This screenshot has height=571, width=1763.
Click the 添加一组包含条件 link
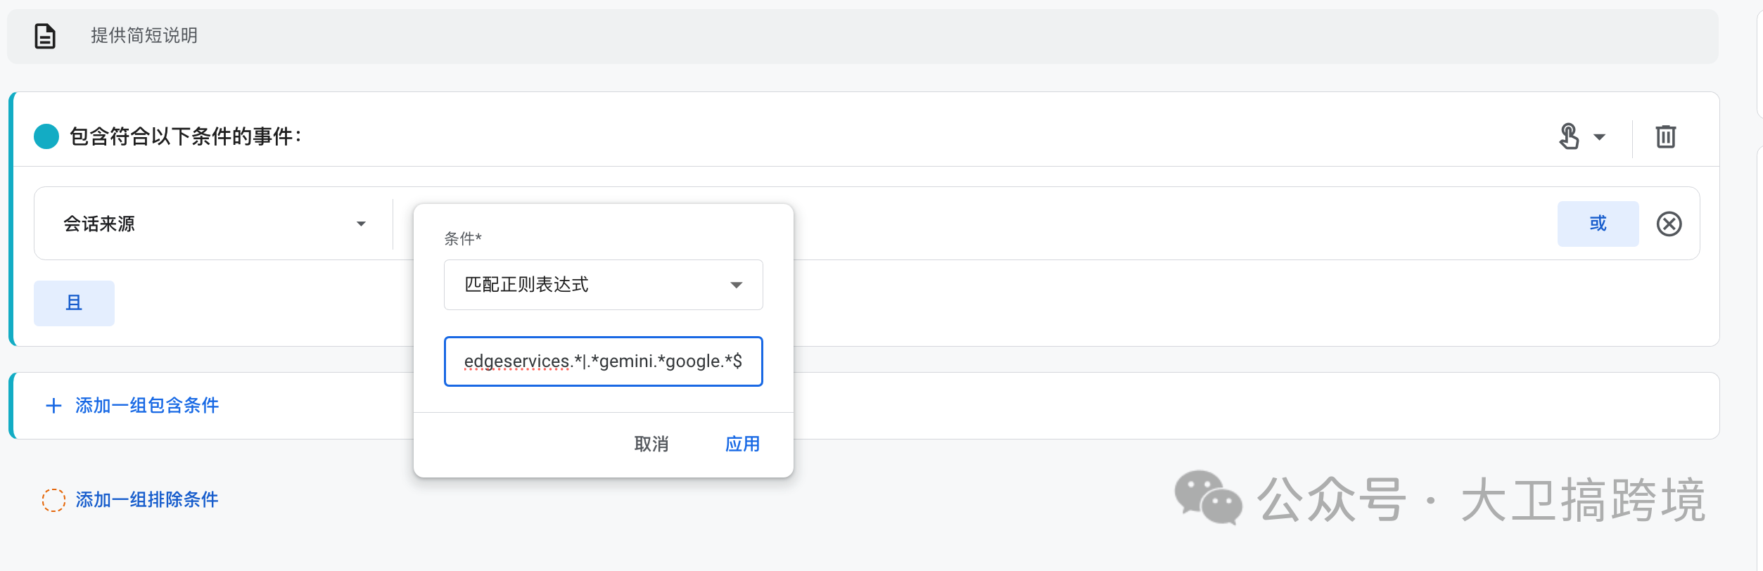click(148, 406)
